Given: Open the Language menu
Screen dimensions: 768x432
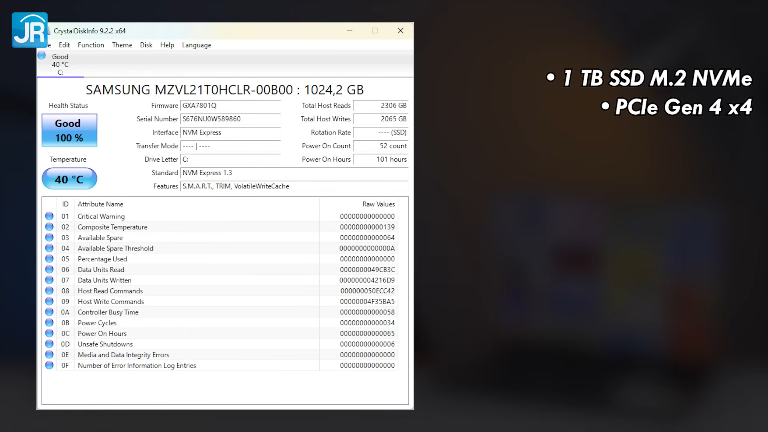Looking at the screenshot, I should pyautogui.click(x=196, y=45).
